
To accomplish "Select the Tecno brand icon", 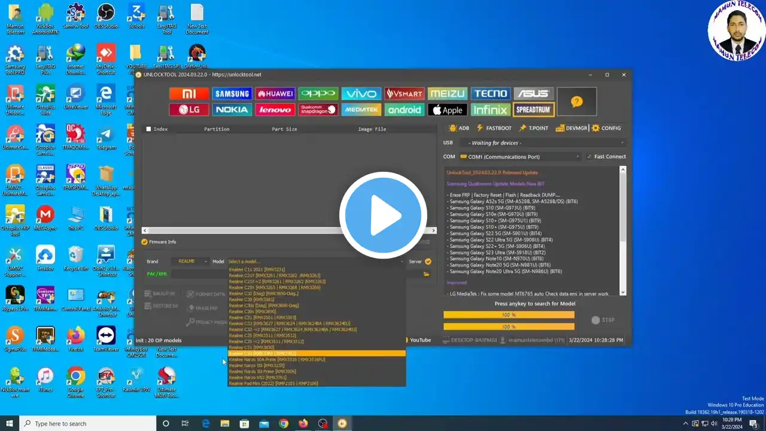I will [491, 93].
